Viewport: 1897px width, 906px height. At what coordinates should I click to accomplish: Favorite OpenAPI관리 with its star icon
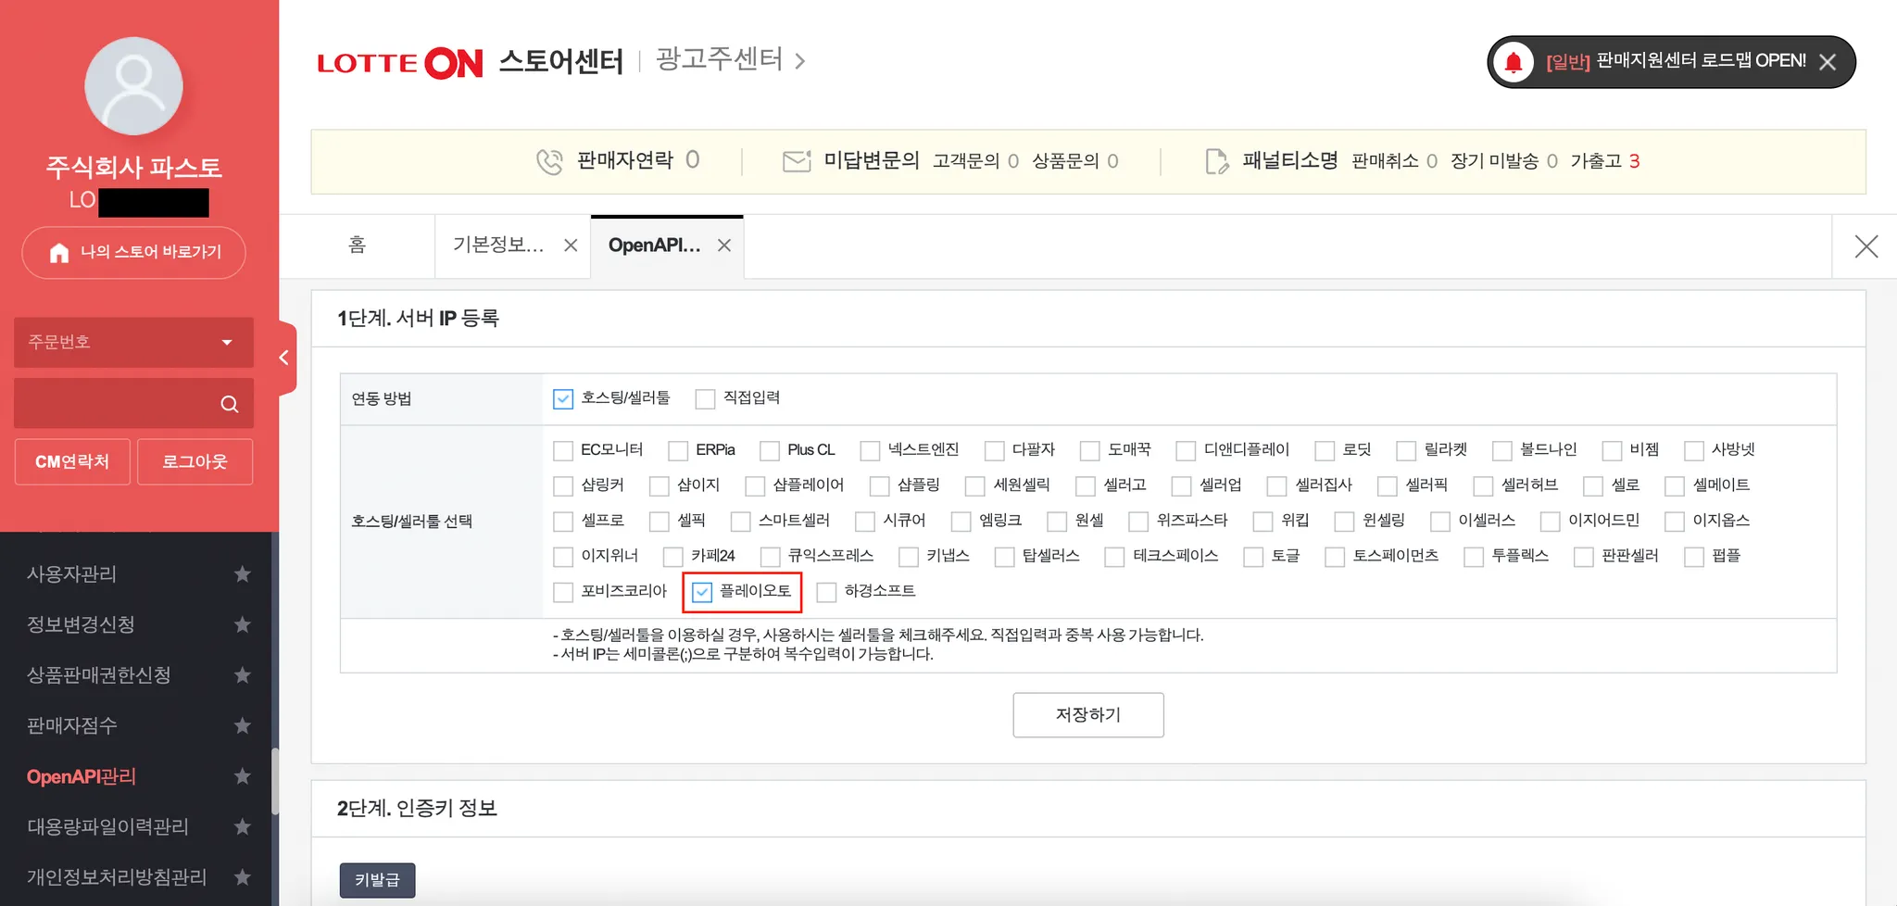click(243, 776)
